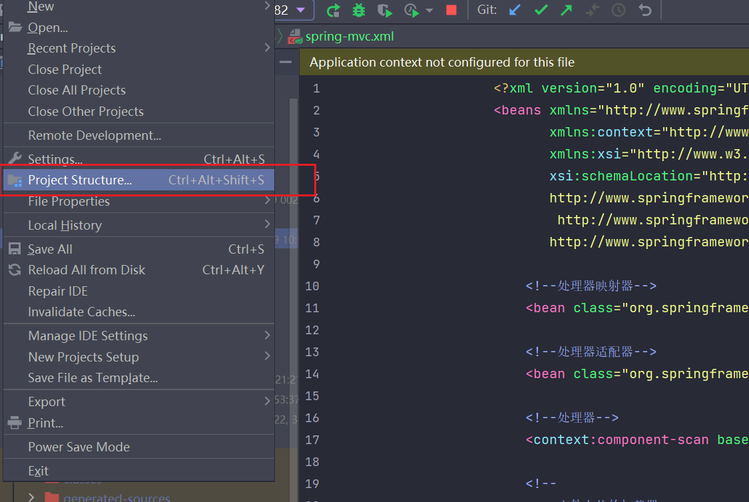Click Git Rollback undo icon

(x=645, y=10)
